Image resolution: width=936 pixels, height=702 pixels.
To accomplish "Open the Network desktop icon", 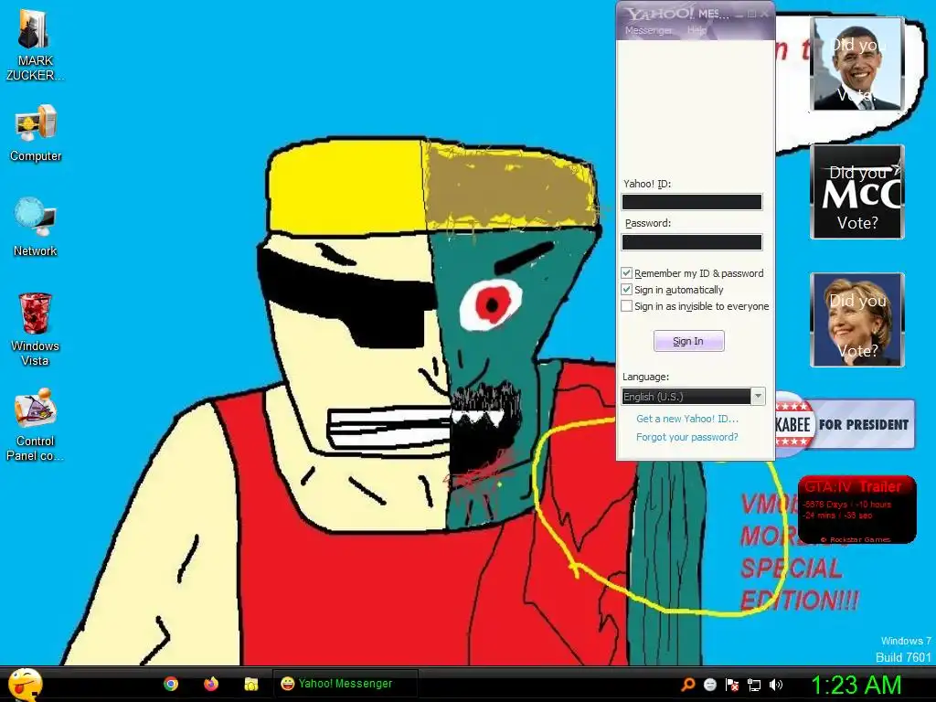I will click(x=36, y=227).
